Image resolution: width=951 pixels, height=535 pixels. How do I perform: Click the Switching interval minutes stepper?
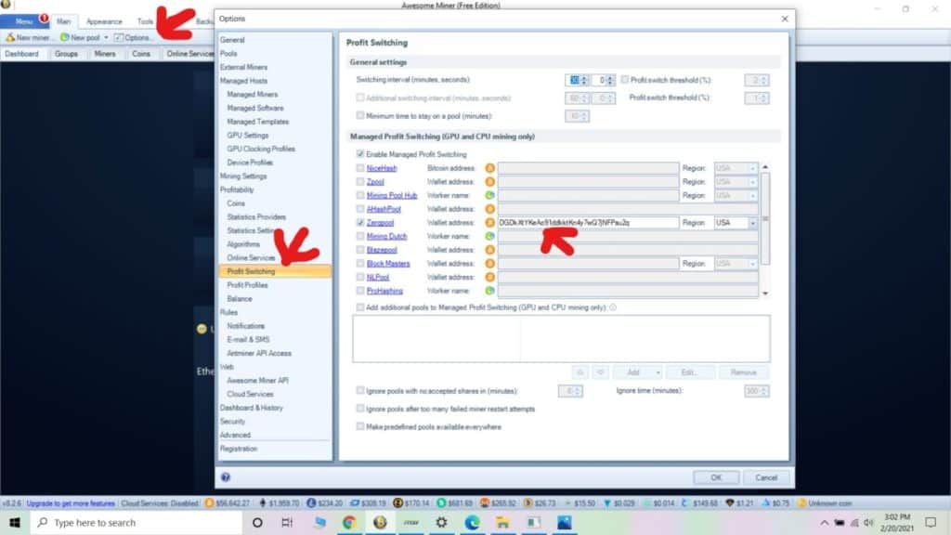[585, 80]
